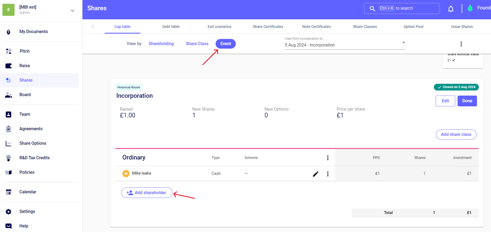Open the three-dot menu for Mike Isaka

point(328,174)
